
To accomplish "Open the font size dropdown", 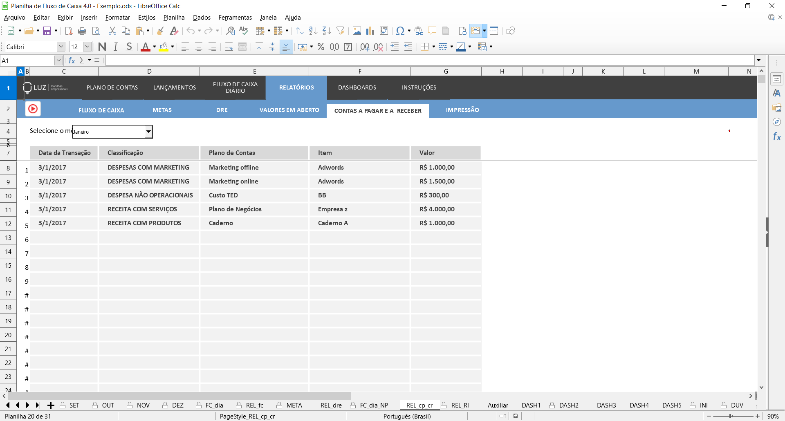I will 87,47.
